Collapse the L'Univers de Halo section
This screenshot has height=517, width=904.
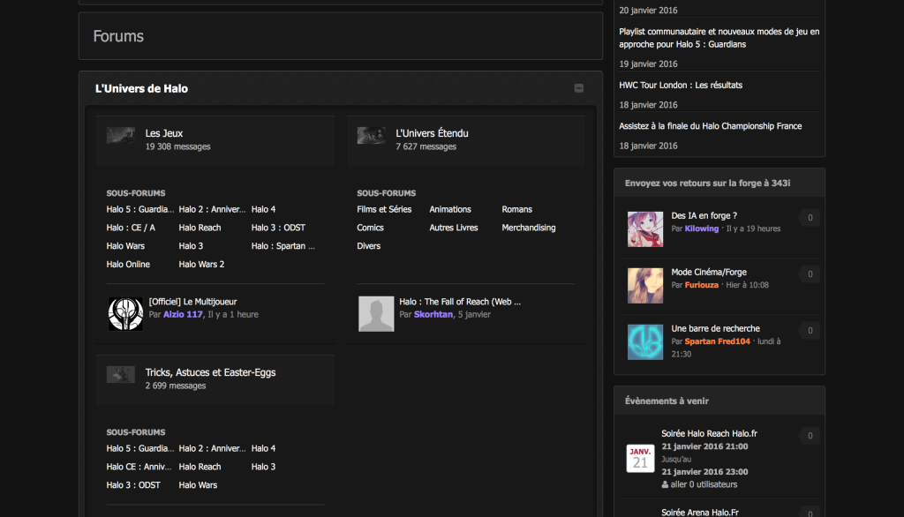(579, 88)
